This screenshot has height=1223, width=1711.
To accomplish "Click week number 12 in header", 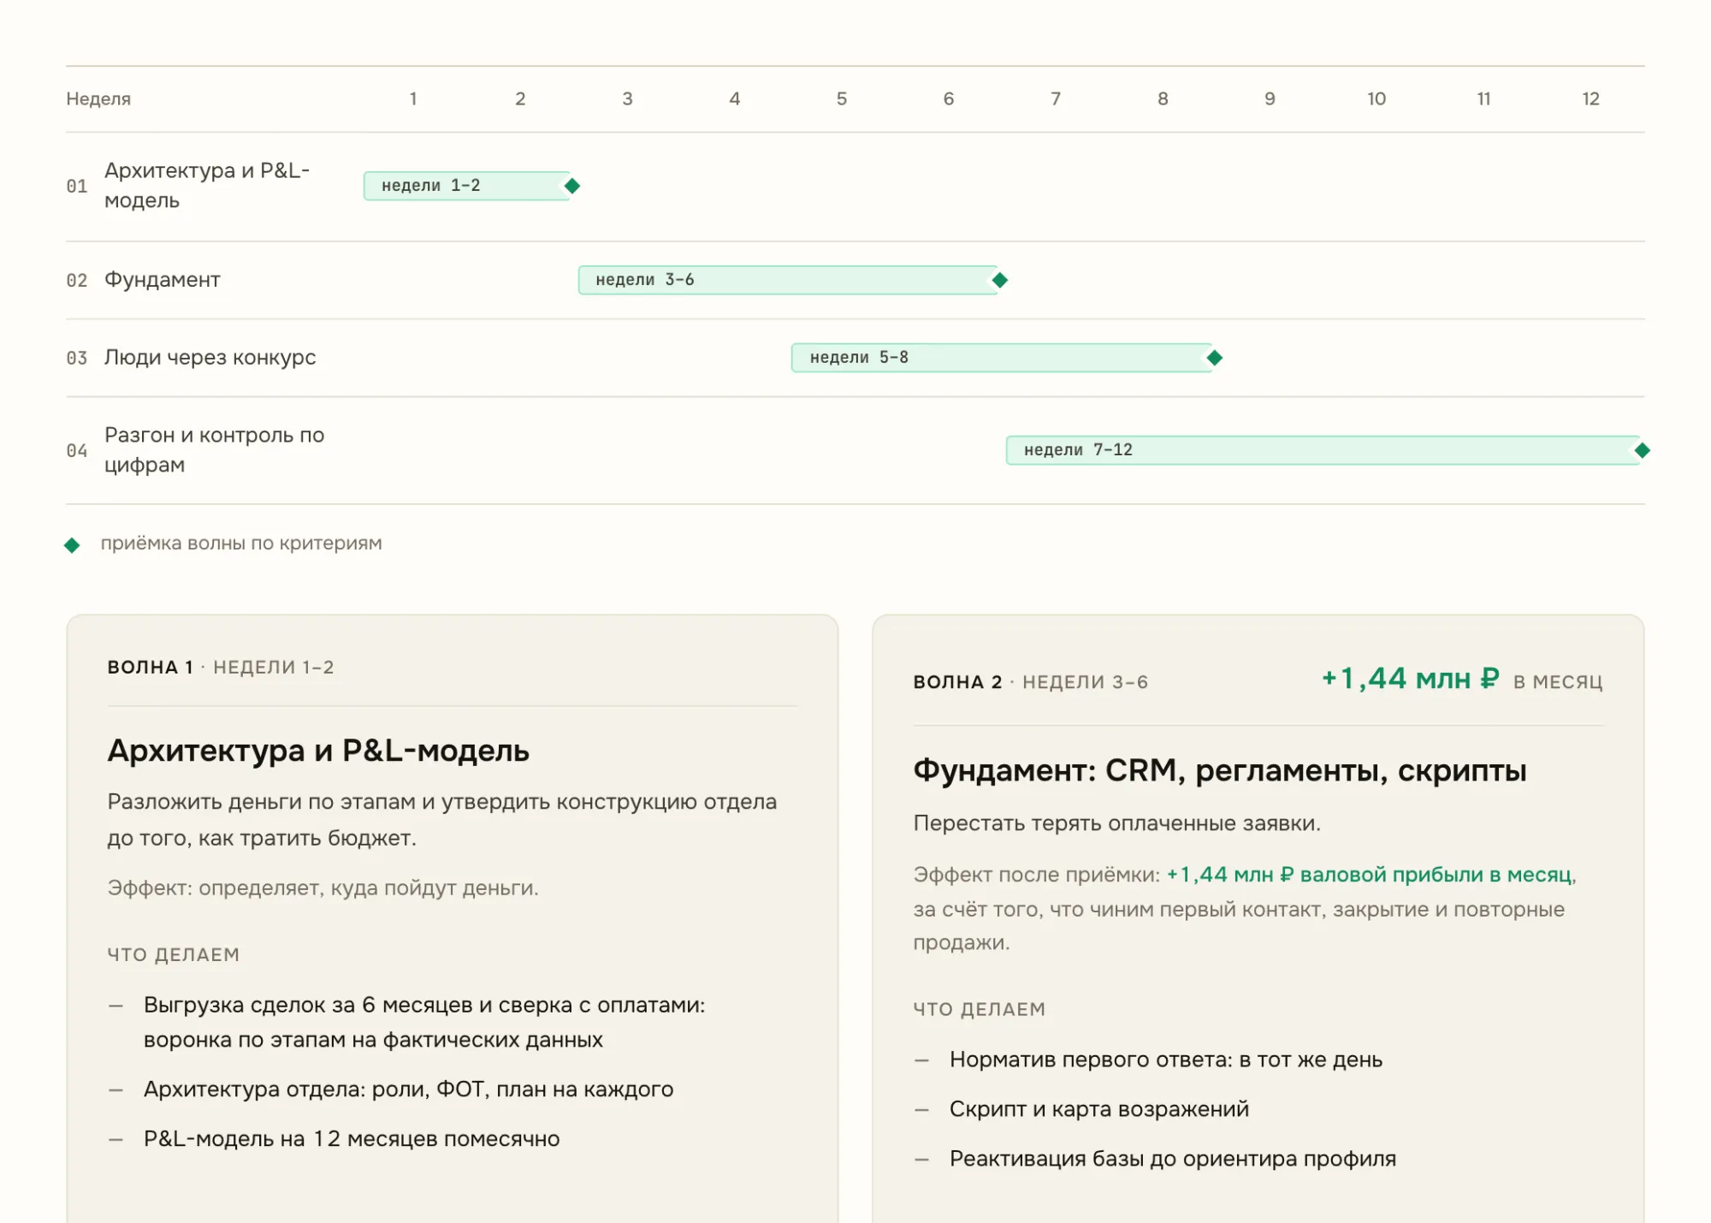I will (x=1590, y=99).
